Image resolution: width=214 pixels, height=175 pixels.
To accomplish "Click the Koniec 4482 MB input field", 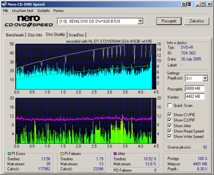I will tap(195, 97).
